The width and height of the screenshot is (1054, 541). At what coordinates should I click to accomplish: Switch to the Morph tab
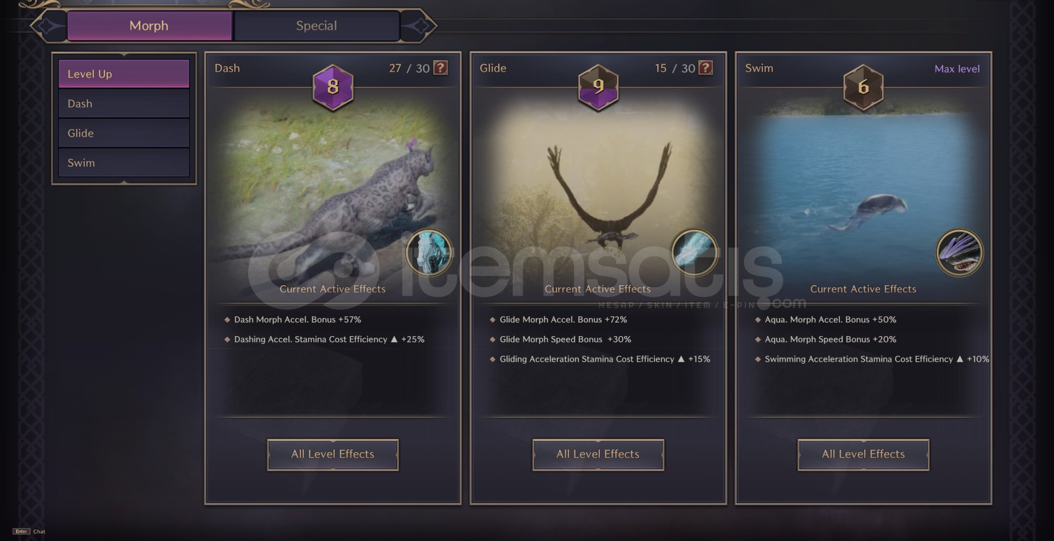click(x=149, y=26)
